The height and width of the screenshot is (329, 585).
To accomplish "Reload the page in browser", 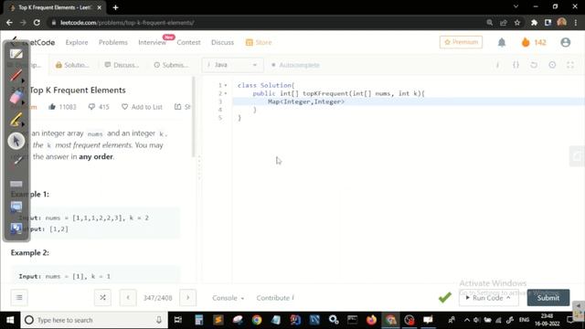I will point(37,22).
